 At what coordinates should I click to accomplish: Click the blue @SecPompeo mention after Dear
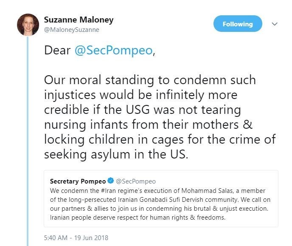click(113, 50)
